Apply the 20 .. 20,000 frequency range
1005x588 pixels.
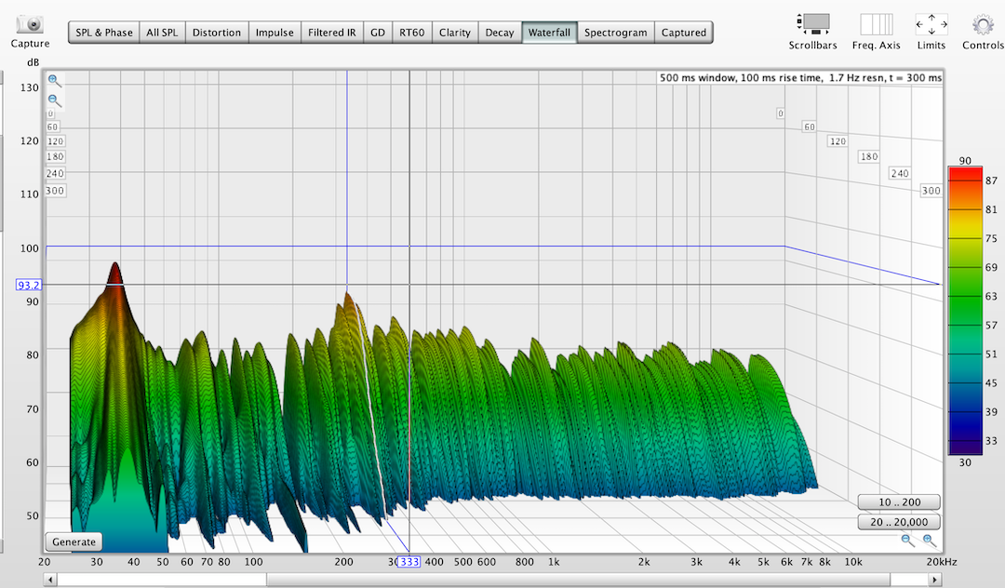pyautogui.click(x=898, y=522)
